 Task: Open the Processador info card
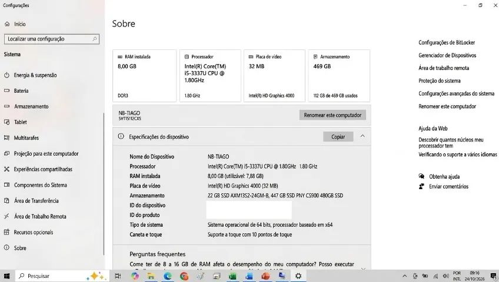point(210,76)
